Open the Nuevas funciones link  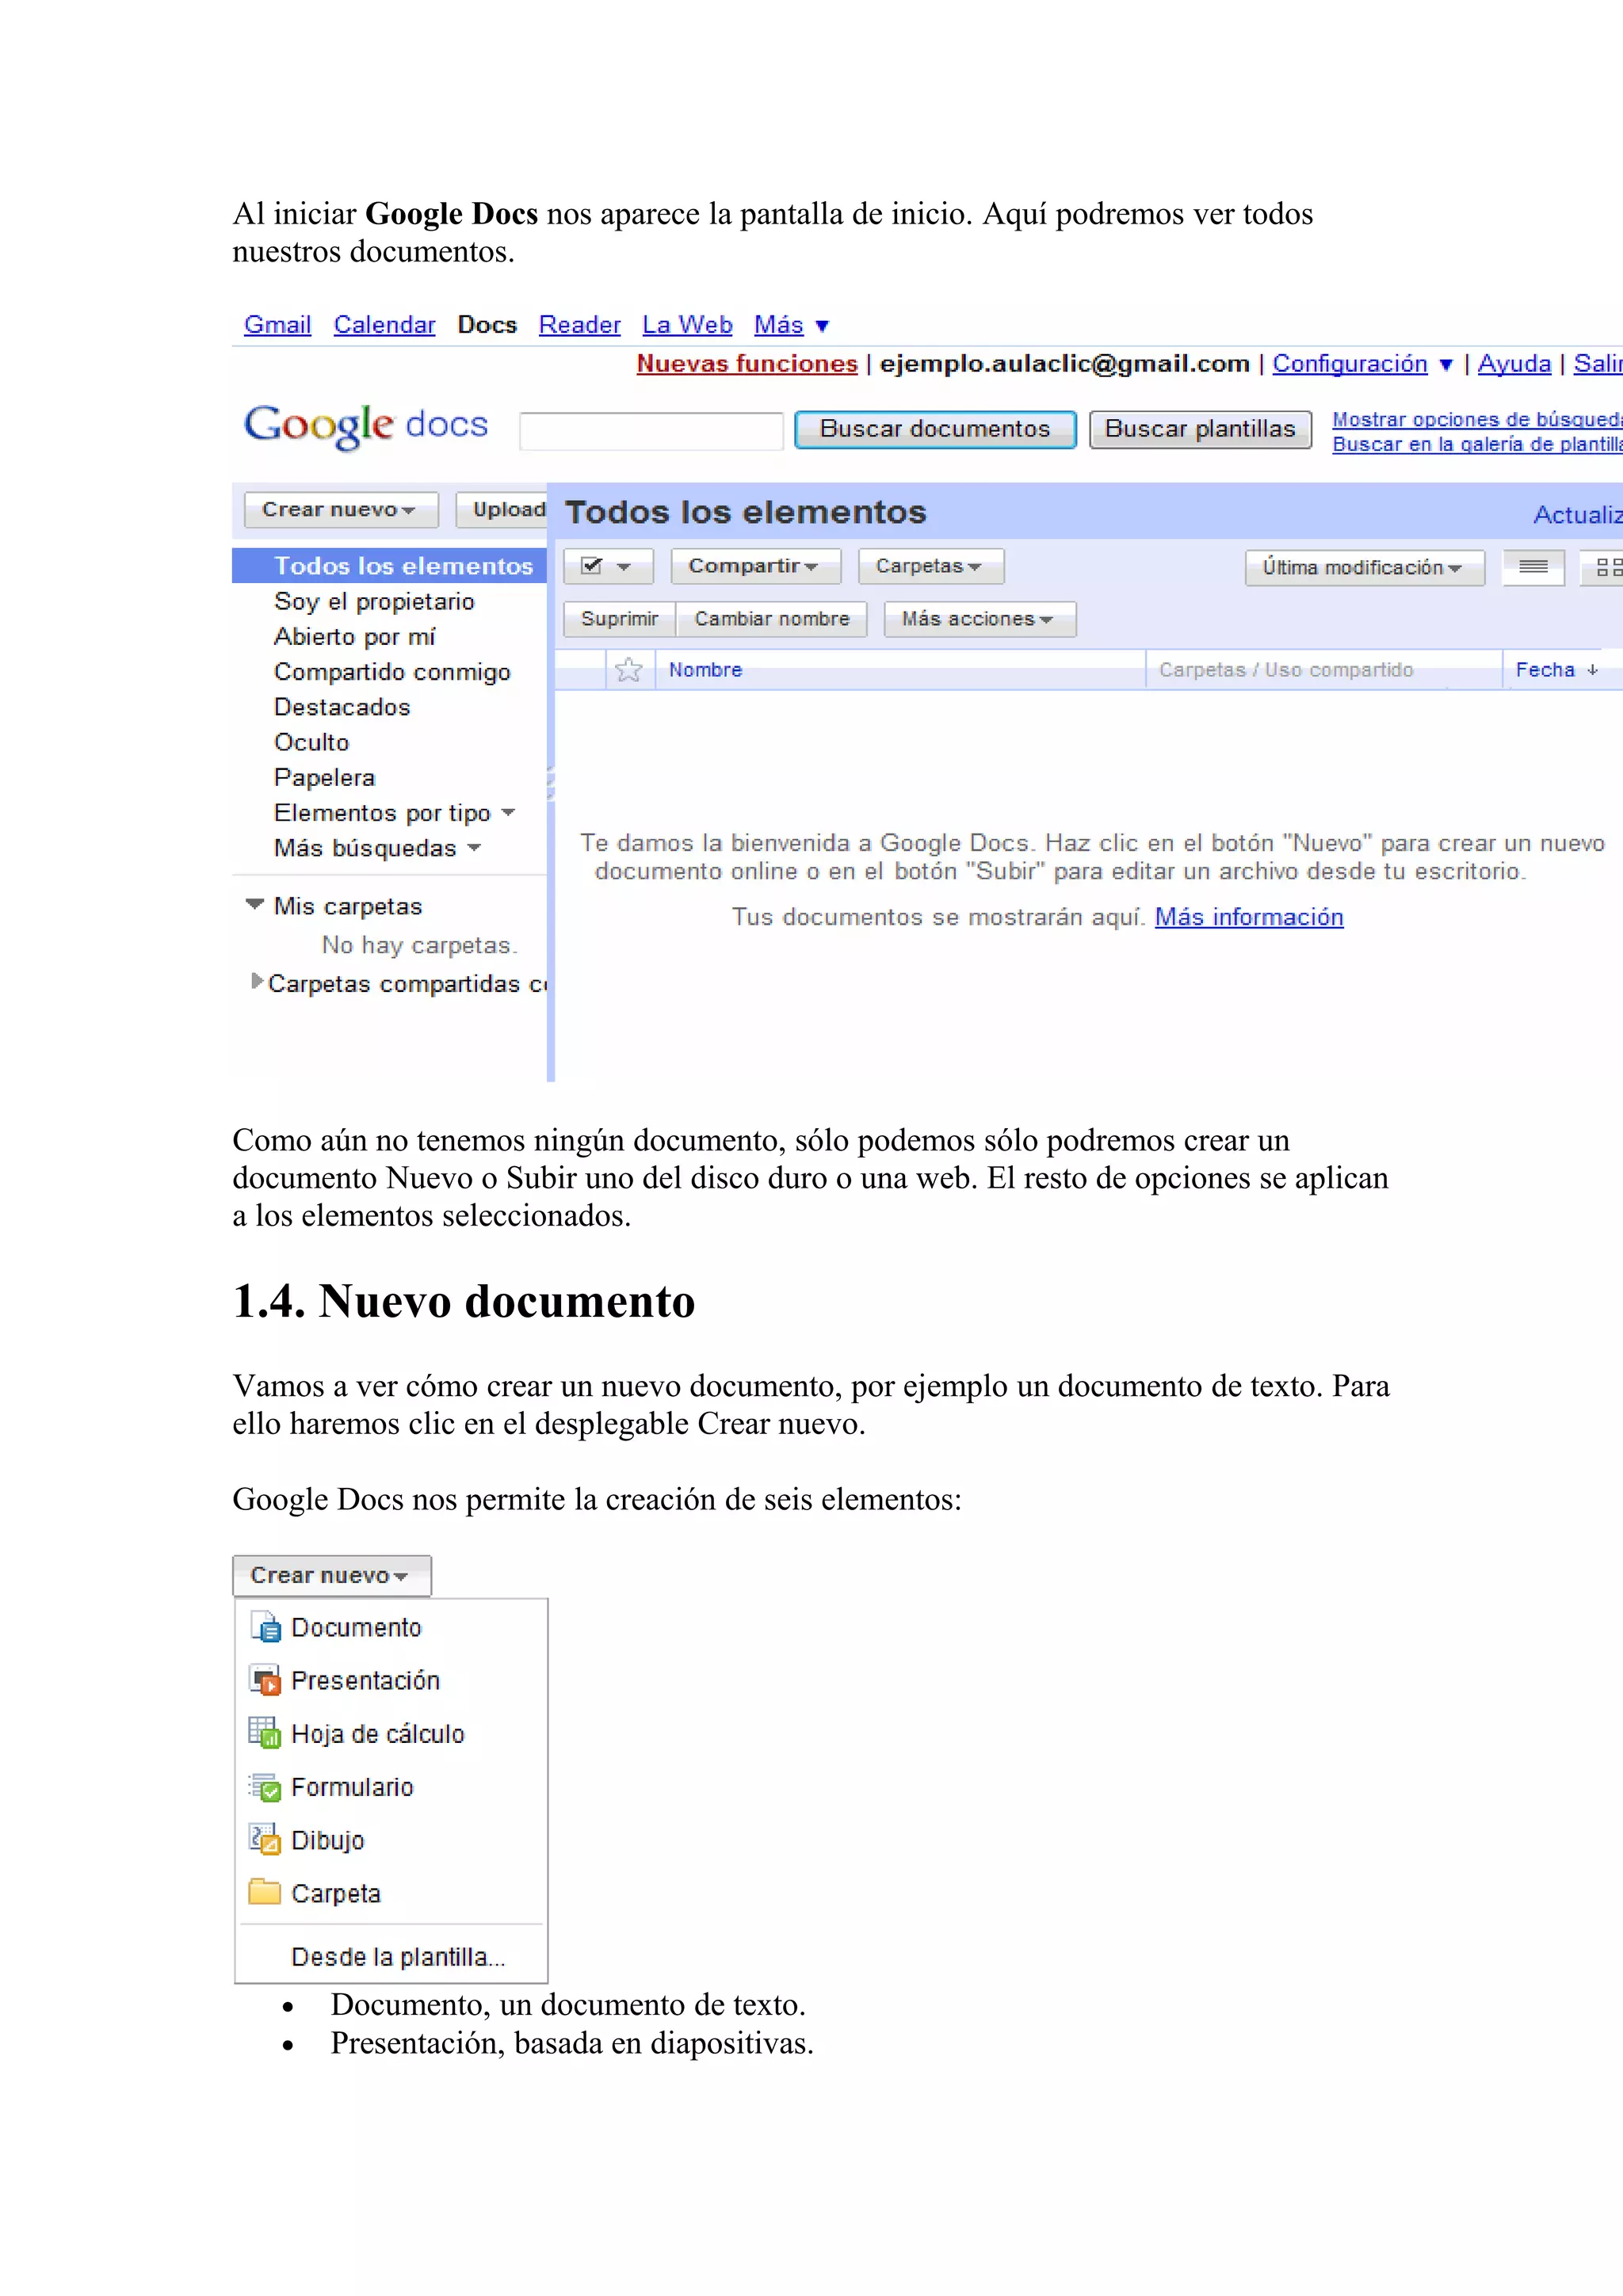[747, 364]
